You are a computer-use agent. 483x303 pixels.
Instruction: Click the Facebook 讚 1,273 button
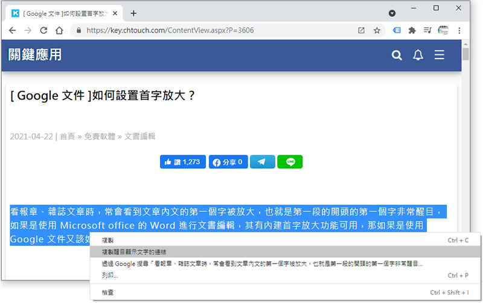[183, 162]
